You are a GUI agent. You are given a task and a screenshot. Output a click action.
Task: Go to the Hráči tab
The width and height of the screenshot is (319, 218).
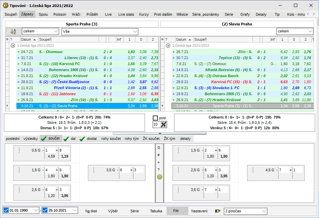[x=76, y=14]
